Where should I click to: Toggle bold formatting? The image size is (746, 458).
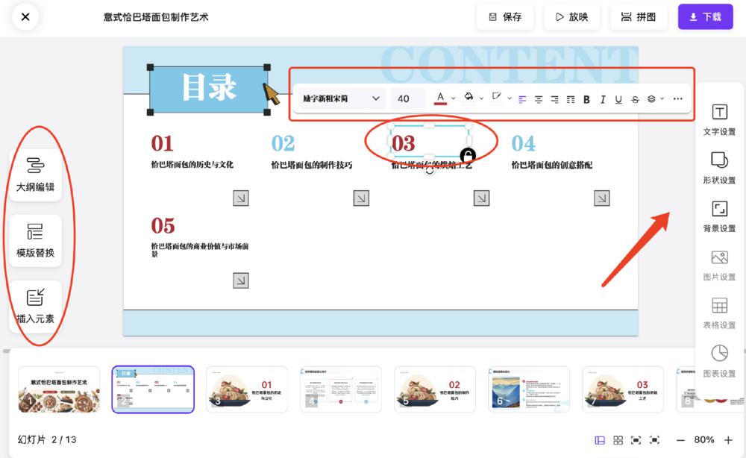point(586,99)
